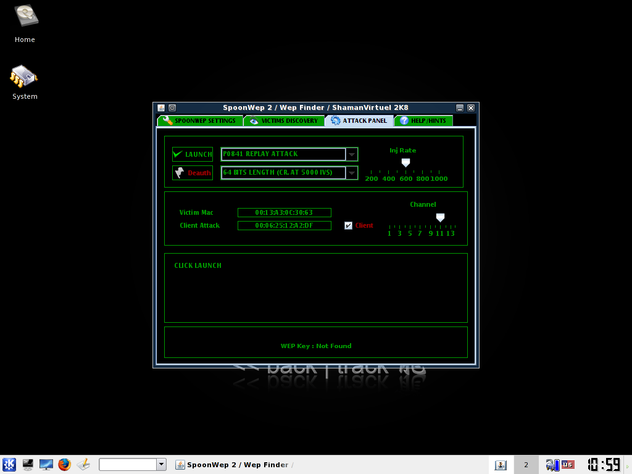Image resolution: width=632 pixels, height=474 pixels.
Task: Click the 'CLICK LAUNCH' status text
Action: tap(198, 265)
